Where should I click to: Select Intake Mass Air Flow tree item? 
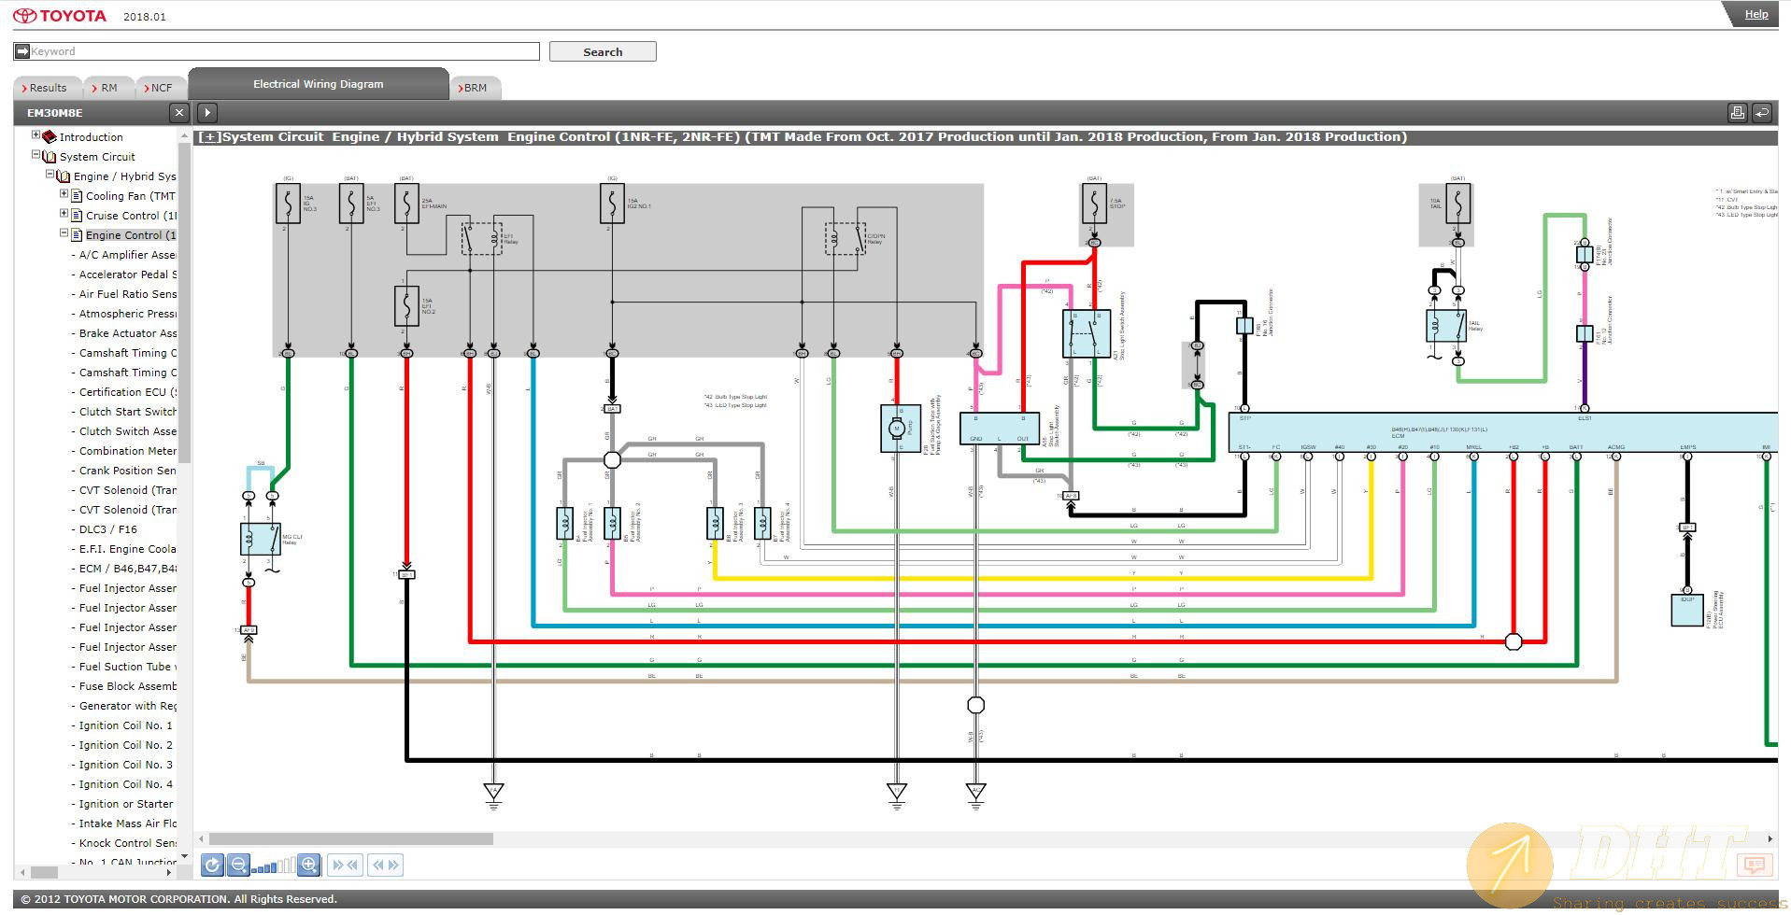127,823
